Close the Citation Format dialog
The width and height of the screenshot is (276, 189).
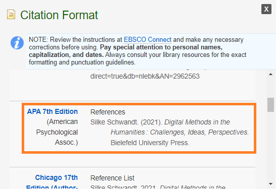pos(266,9)
